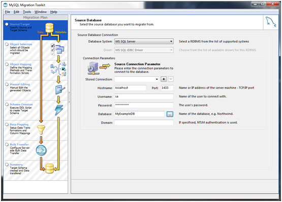Open the Window menu

(x=41, y=12)
